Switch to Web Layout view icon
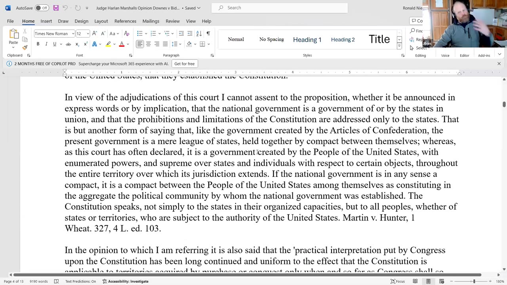The height and width of the screenshot is (285, 507). click(x=442, y=281)
